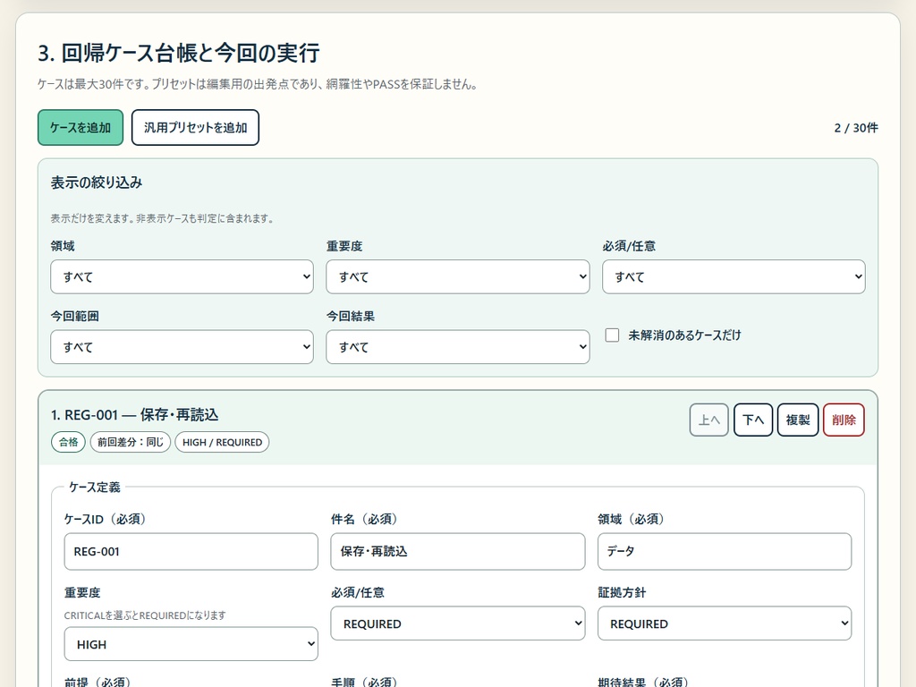The image size is (916, 687).
Task: Click the ケースを追加 button
Action: [x=81, y=127]
